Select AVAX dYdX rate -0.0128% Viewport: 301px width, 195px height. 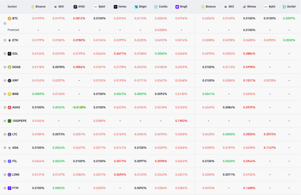(x=79, y=107)
